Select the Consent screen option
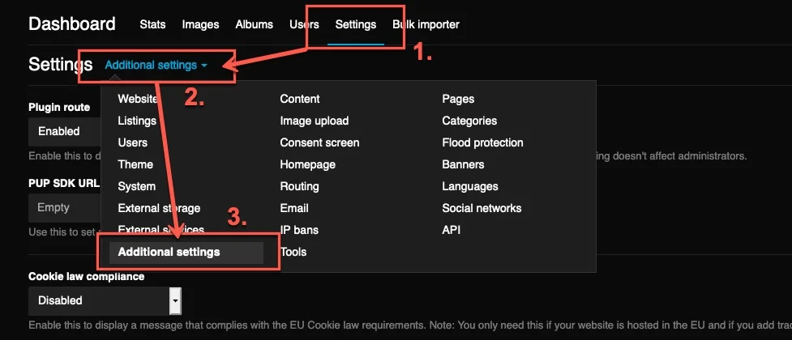 319,142
